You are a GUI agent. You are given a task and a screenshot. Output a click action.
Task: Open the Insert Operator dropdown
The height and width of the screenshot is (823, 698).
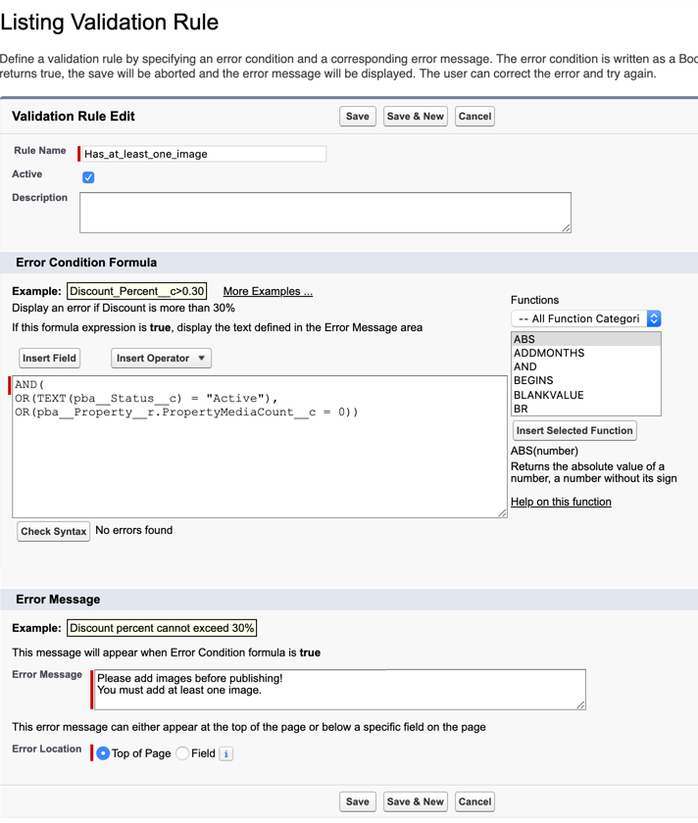coord(161,358)
